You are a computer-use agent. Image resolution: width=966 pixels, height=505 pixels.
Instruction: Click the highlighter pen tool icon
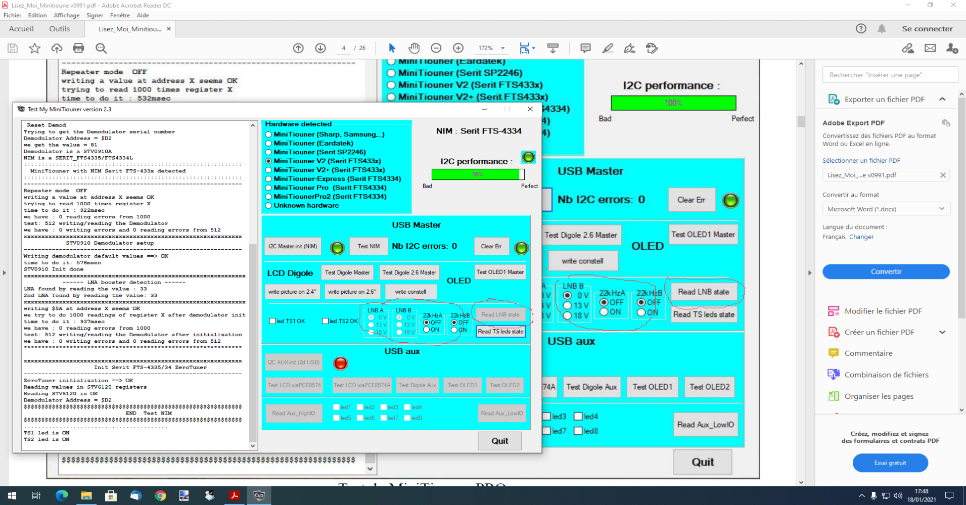(608, 48)
